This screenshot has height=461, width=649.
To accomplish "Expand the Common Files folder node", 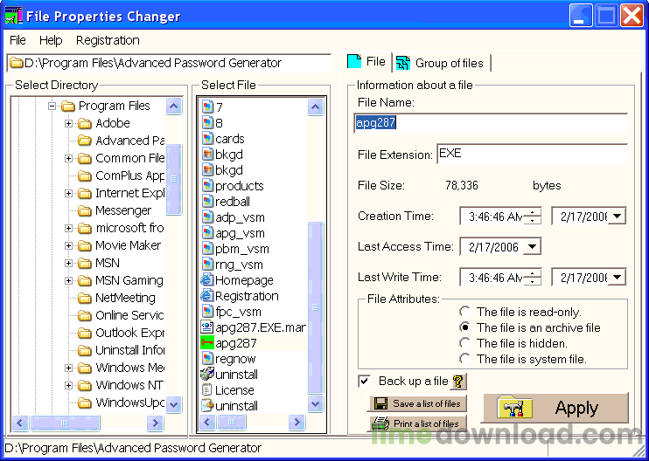I will pos(69,159).
